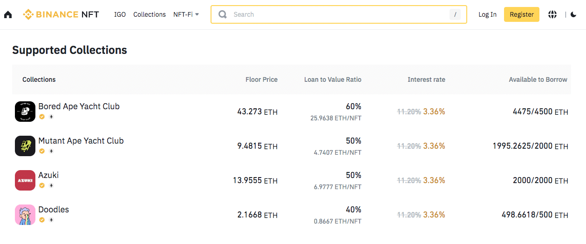Viewport: 586px width, 244px height.
Task: Click the Bored Ape Yacht Club avatar
Action: click(x=25, y=112)
